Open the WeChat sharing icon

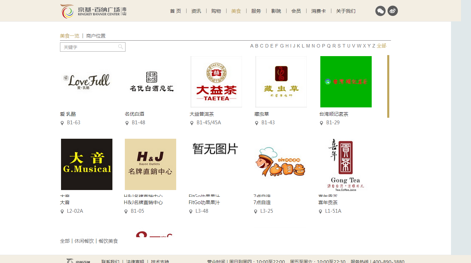pyautogui.click(x=380, y=11)
